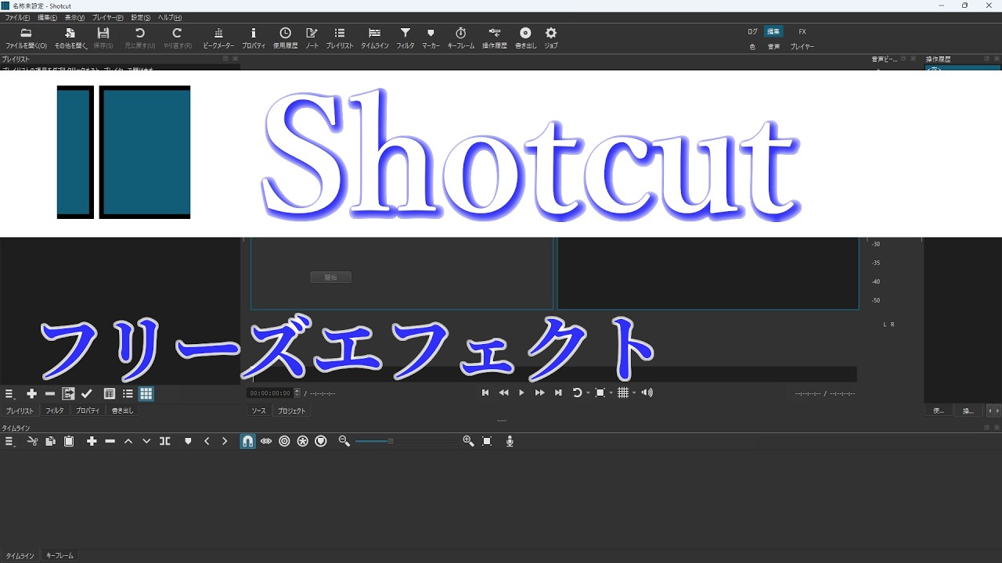Show the ピークメーター panel
The image size is (1002, 563).
pos(218,38)
